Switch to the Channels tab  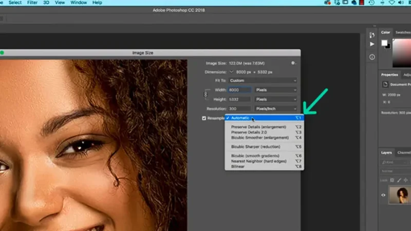tap(404, 152)
